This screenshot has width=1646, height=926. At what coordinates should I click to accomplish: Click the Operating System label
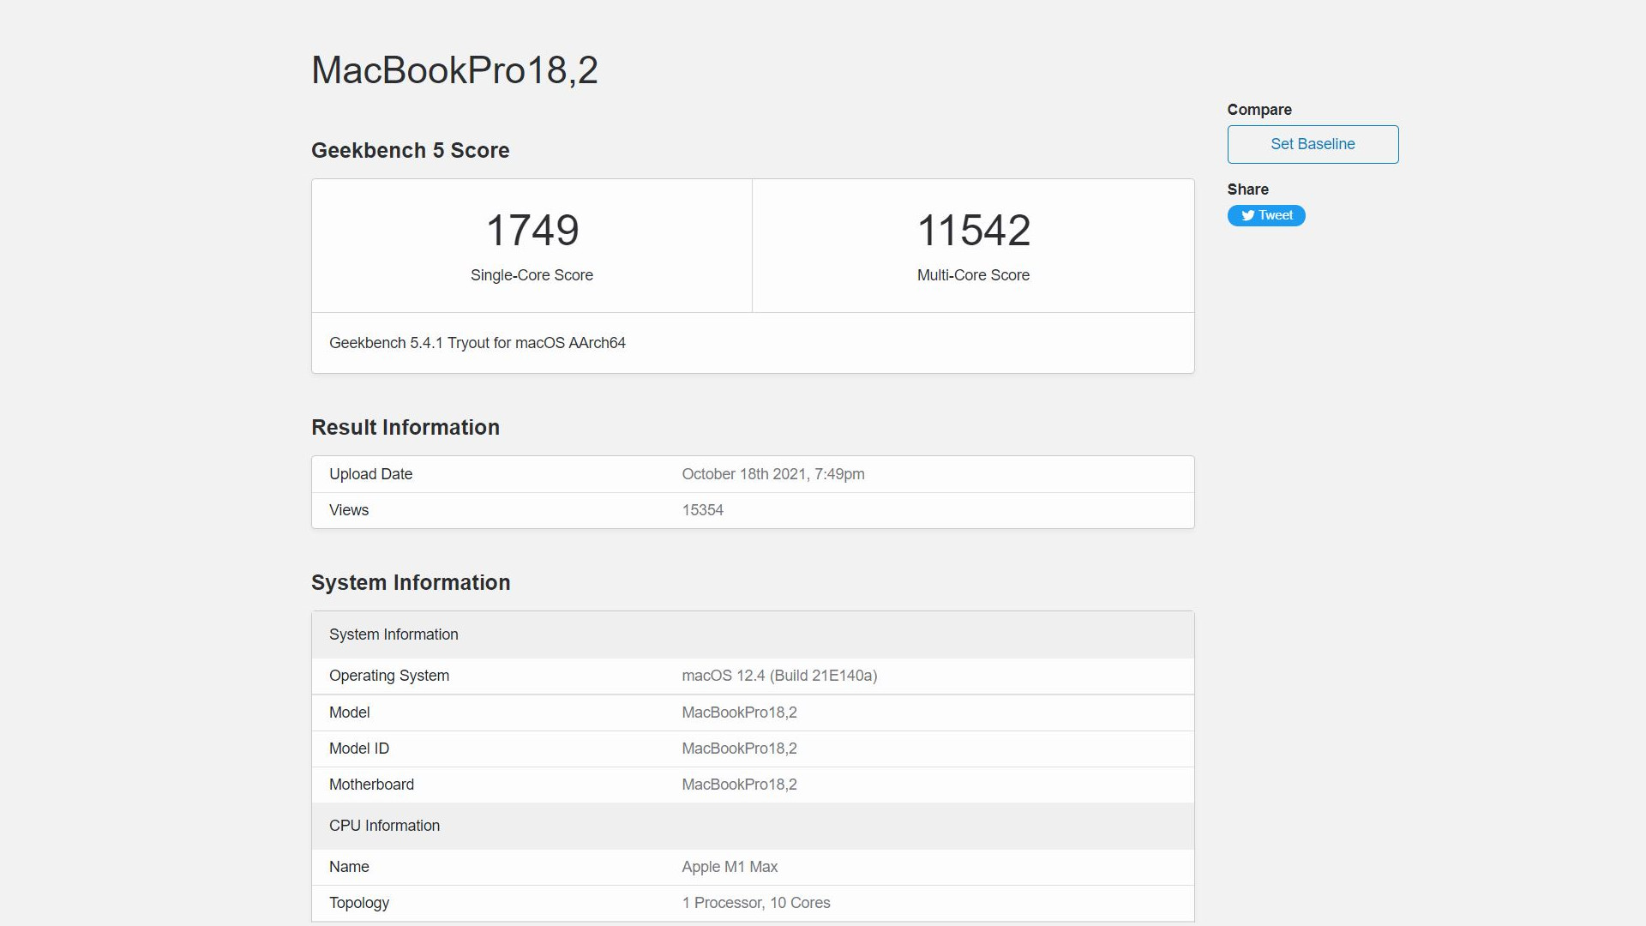coord(389,676)
